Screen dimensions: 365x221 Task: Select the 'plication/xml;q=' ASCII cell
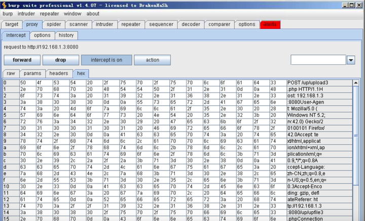(319, 154)
